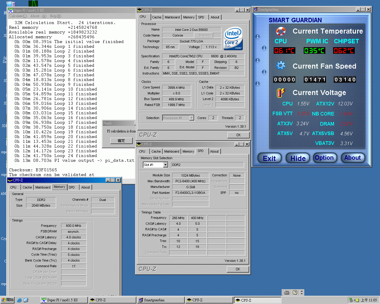Click the lifebuoy Current Temperature icon
This screenshot has width=380, height=304.
click(x=281, y=31)
